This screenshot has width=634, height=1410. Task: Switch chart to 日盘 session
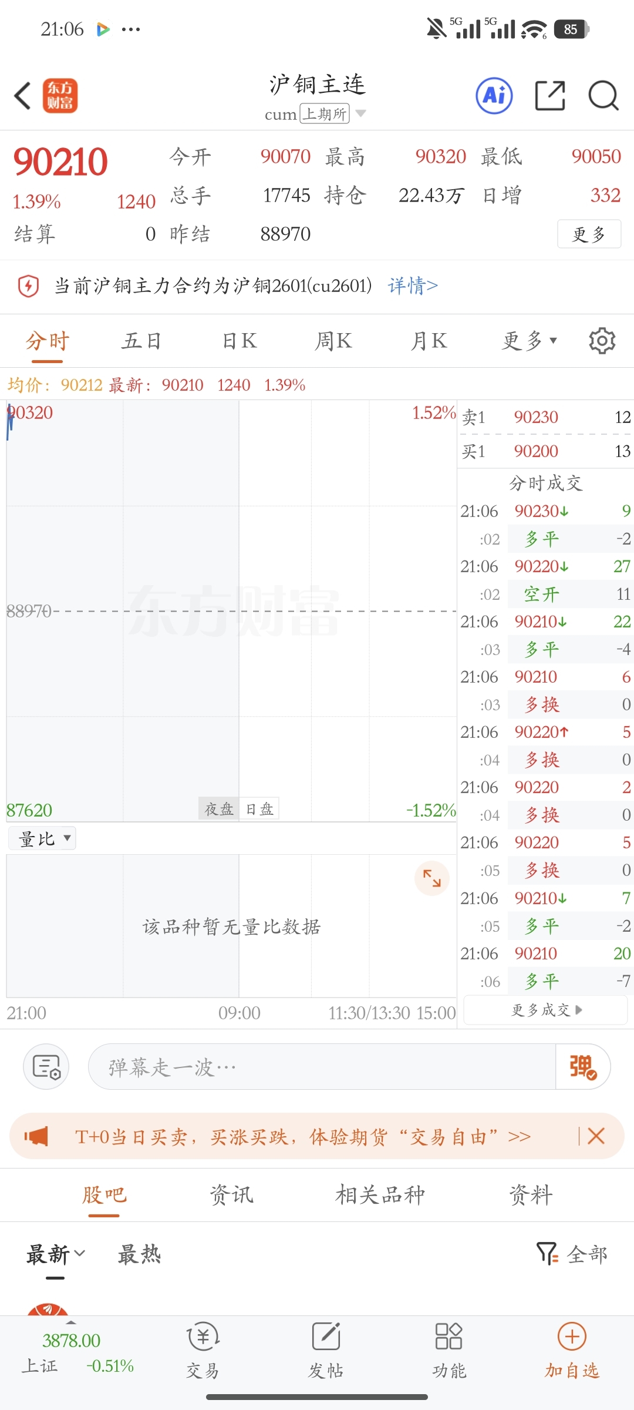point(259,809)
